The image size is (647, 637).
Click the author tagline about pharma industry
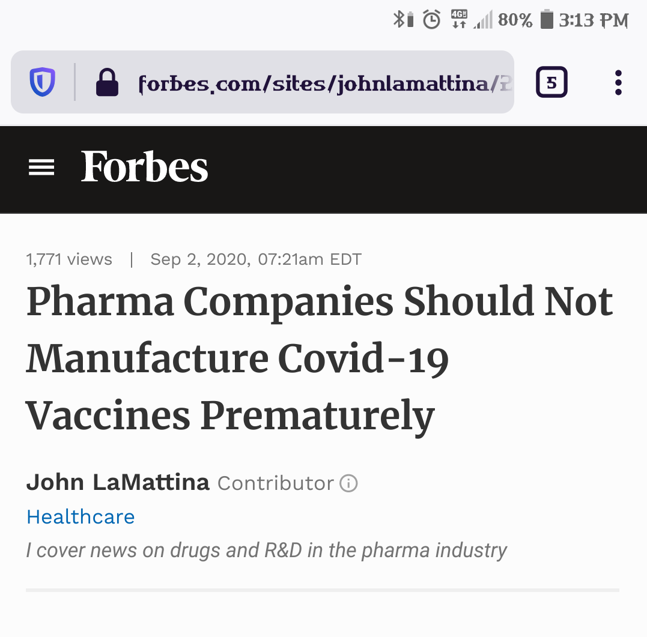[x=267, y=550]
